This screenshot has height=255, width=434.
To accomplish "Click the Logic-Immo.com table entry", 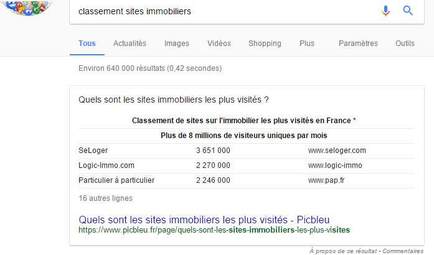I will click(106, 165).
